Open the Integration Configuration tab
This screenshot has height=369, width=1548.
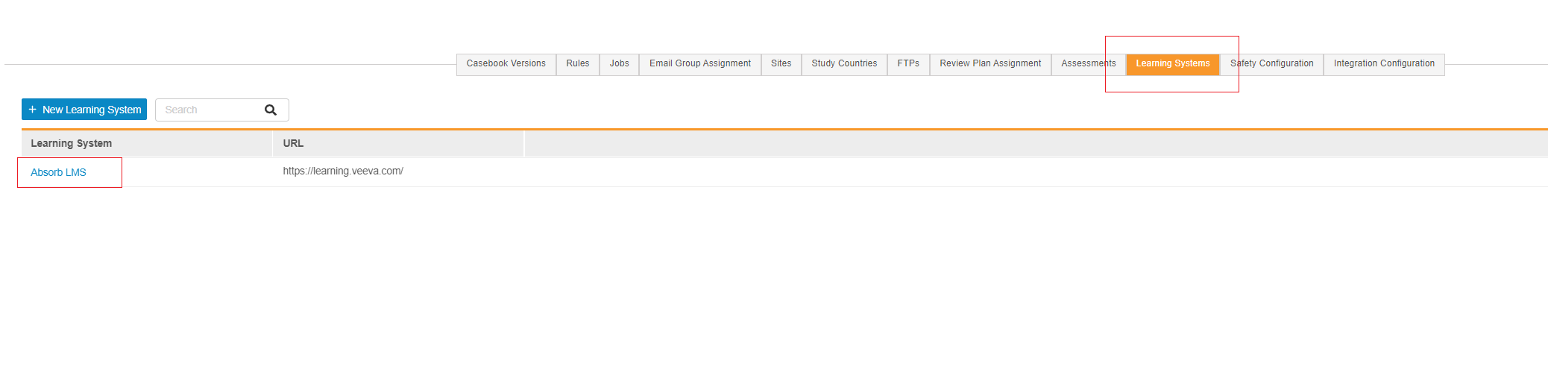(1383, 64)
